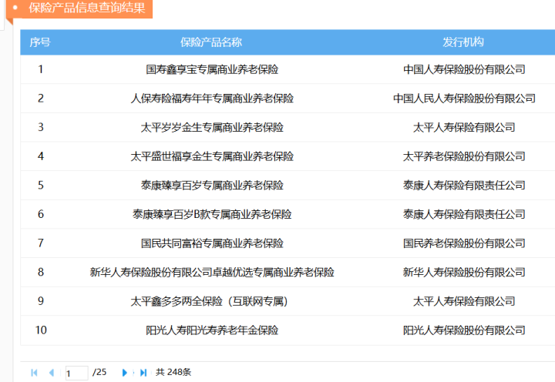Click serial number 8 cell
Viewport: 555px width, 382px height.
click(x=41, y=273)
